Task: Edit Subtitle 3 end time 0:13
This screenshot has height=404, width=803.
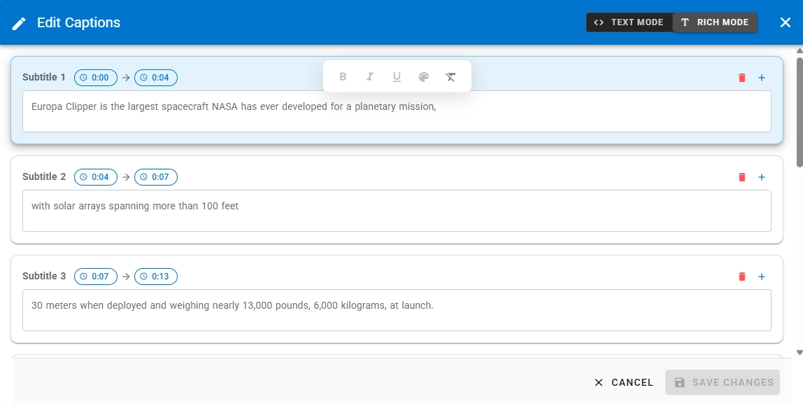Action: click(156, 277)
